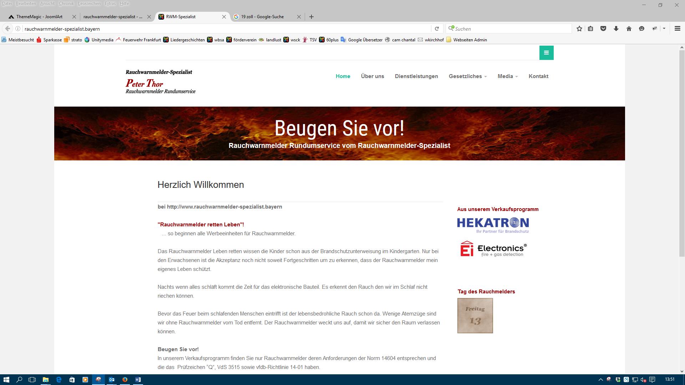Open the Feuerwehr Frankfurt bookmark
Viewport: 685px width, 385px height.
[x=142, y=40]
